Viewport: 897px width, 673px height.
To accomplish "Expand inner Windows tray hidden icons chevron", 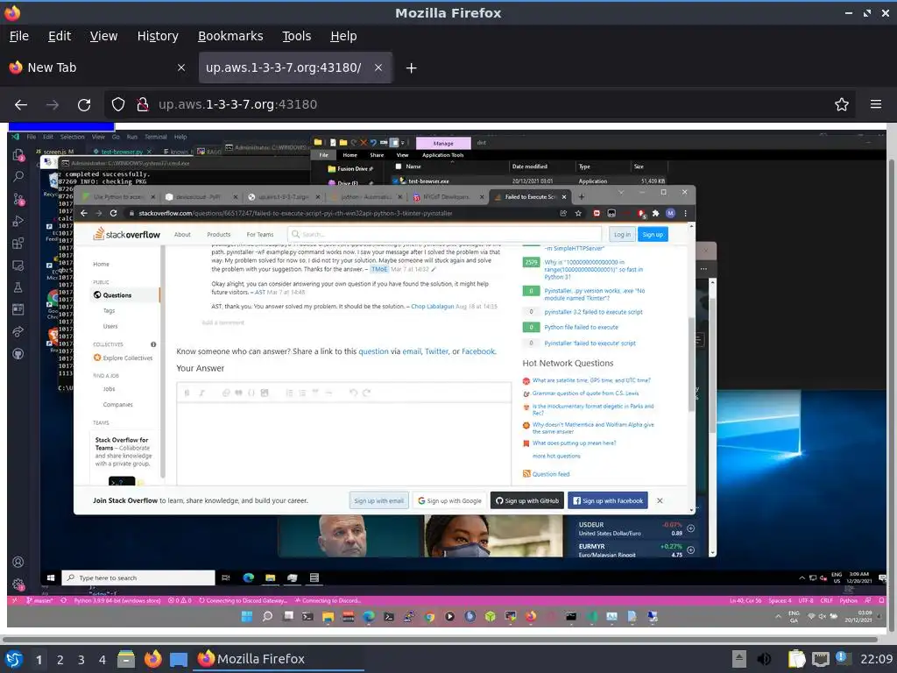I will [x=802, y=578].
